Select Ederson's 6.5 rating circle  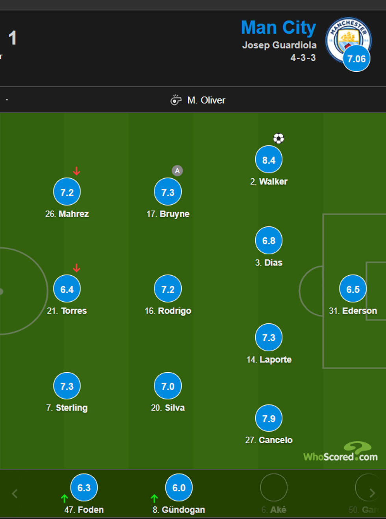(353, 289)
